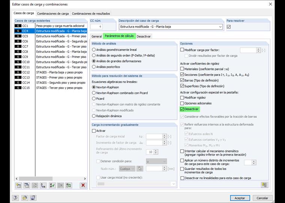
Task: Select row CC1 Peso propio y carga muerta
Action: click(51, 26)
